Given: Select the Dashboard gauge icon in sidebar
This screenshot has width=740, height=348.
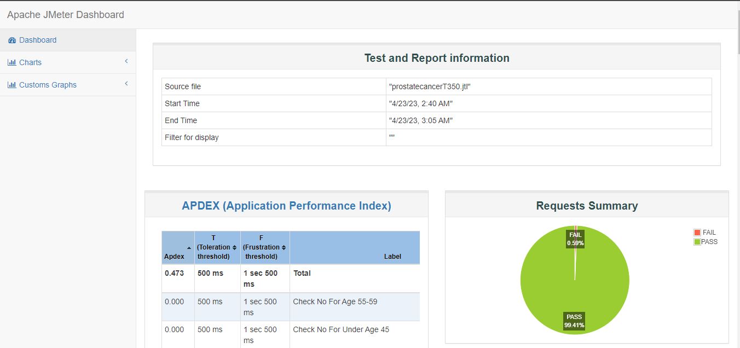Looking at the screenshot, I should [11, 39].
